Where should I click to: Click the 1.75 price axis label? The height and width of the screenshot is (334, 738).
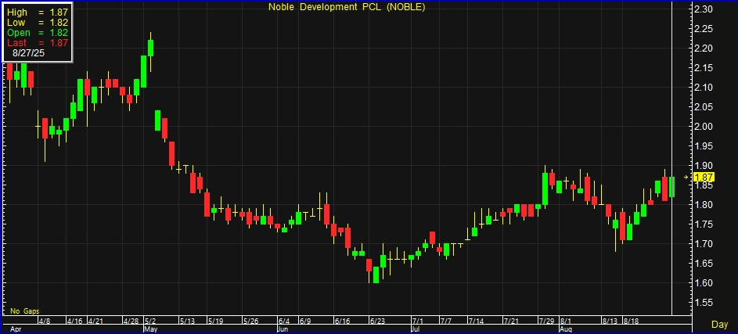tap(704, 224)
